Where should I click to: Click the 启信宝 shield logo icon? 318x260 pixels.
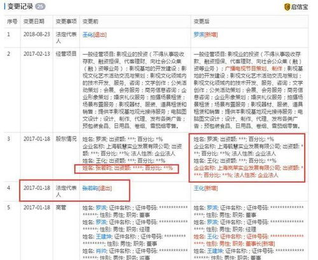coord(287,7)
